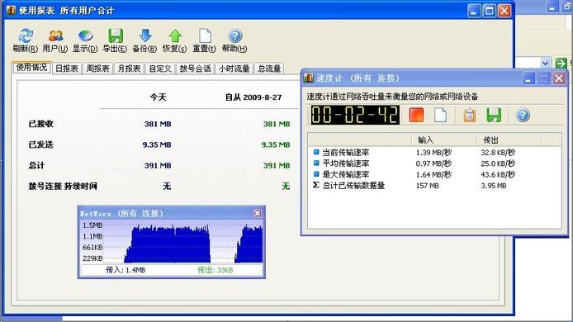
Task: Click the 已接收 row label
Action: pos(41,124)
